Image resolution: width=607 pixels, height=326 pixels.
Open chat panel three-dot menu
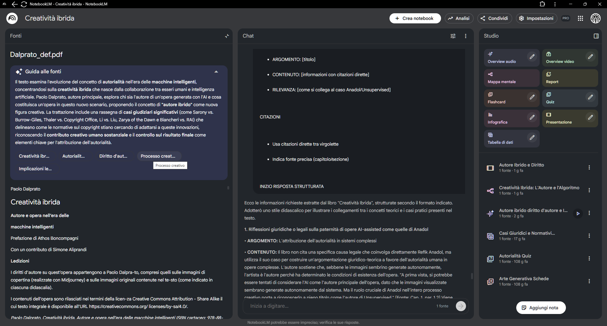tap(465, 36)
